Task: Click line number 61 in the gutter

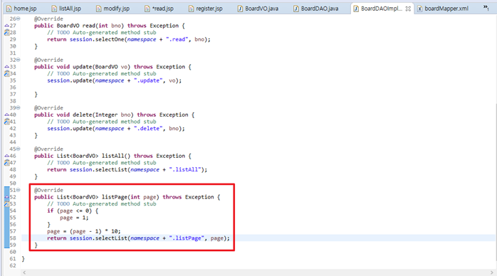Action: 13,259
